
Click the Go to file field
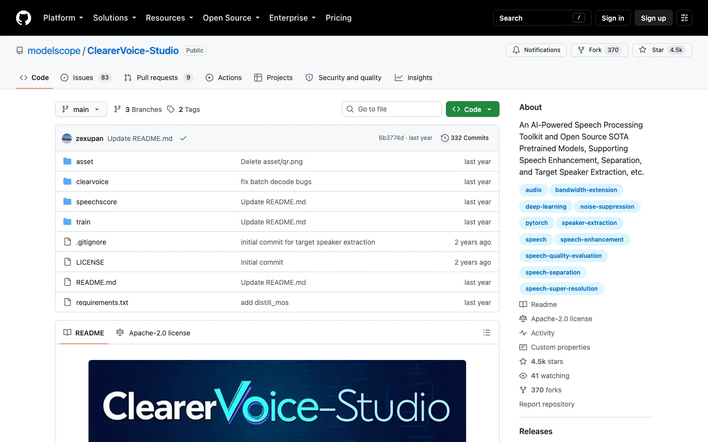[x=391, y=109]
